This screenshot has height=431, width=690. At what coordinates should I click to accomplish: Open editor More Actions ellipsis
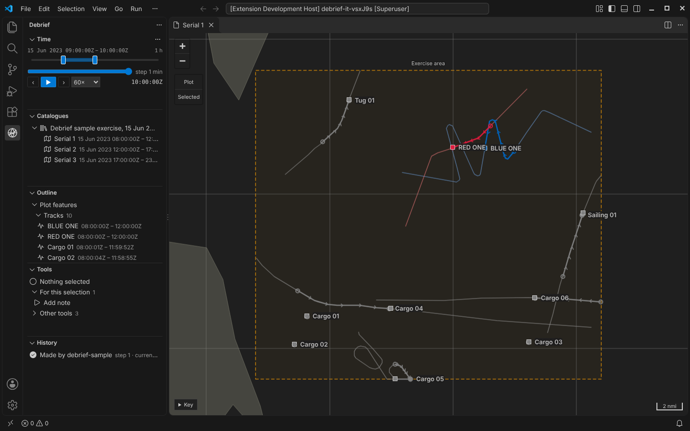click(x=680, y=25)
